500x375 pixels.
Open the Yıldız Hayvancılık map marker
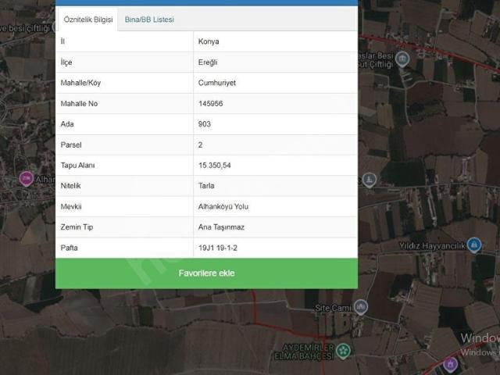474,245
